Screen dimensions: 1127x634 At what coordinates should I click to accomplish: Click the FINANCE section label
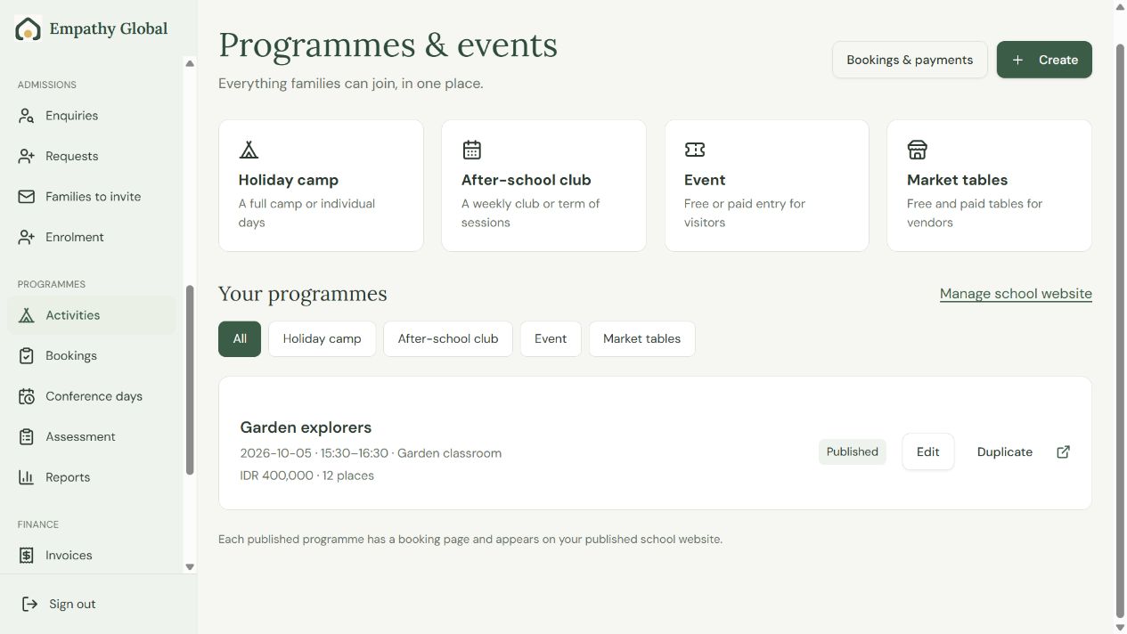(38, 524)
